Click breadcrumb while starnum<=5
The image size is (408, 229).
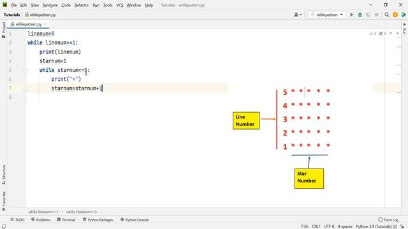click(82, 212)
